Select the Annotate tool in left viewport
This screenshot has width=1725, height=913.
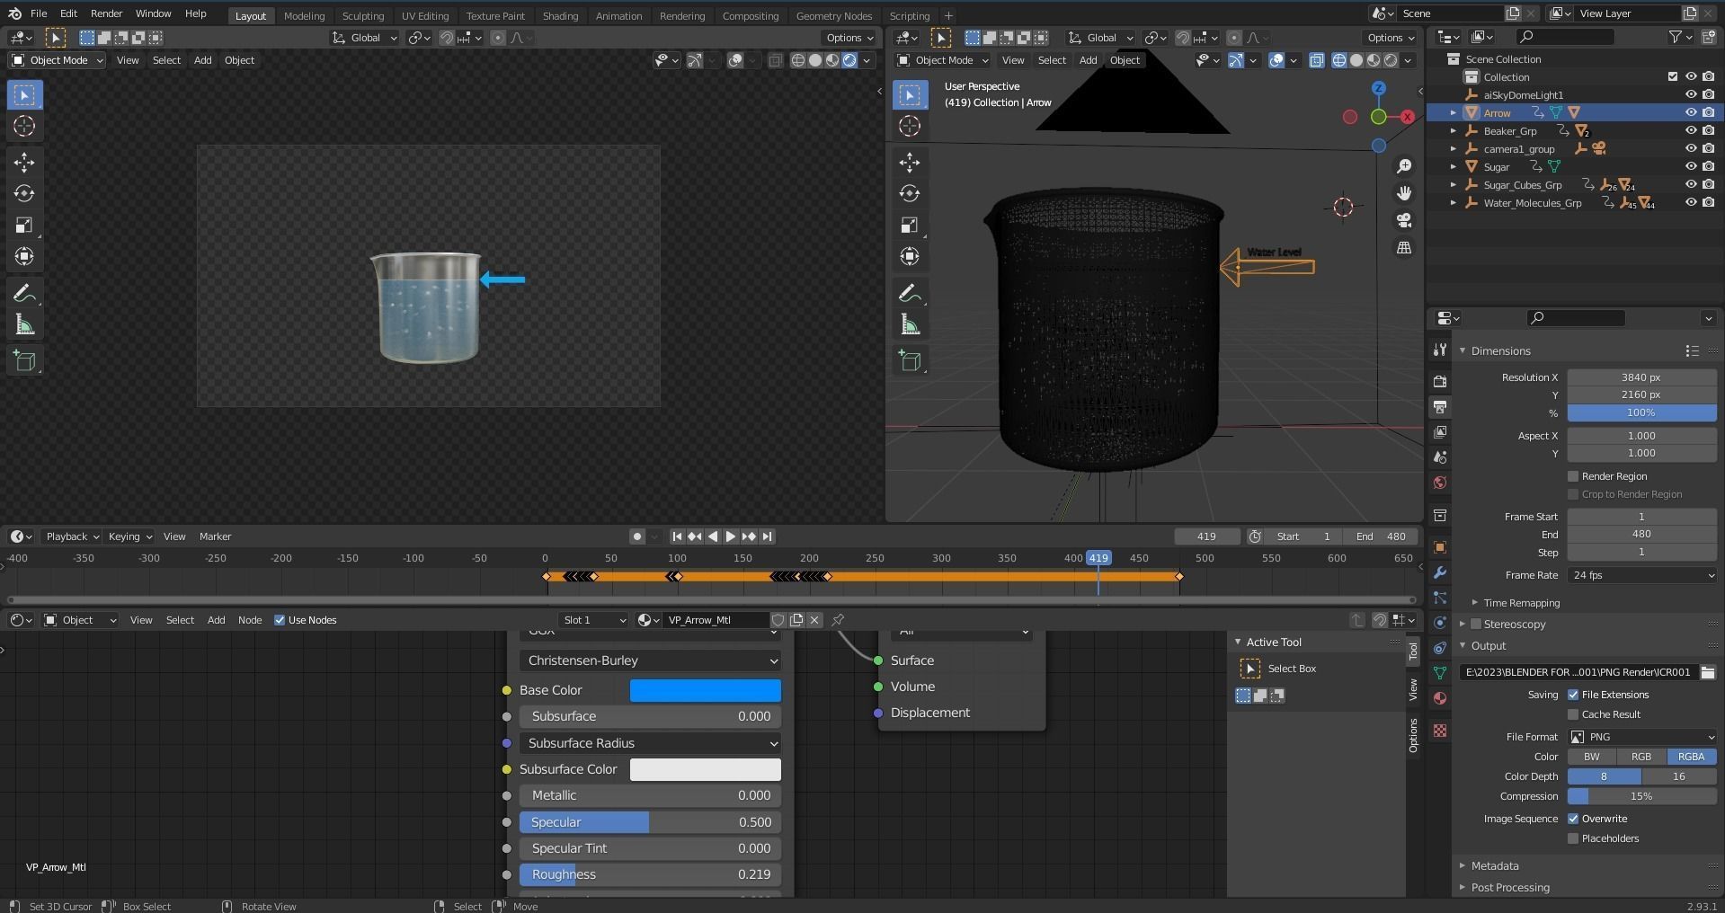pyautogui.click(x=24, y=294)
